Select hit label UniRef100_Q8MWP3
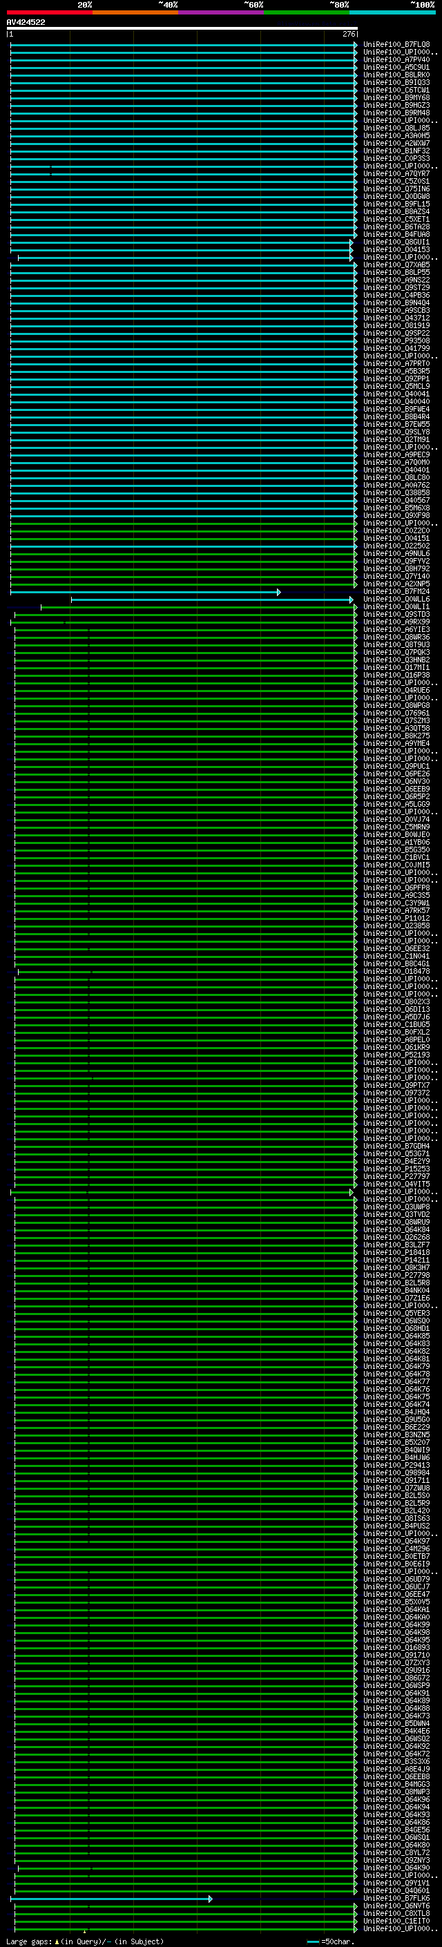This screenshot has width=442, height=1947. point(396,1792)
